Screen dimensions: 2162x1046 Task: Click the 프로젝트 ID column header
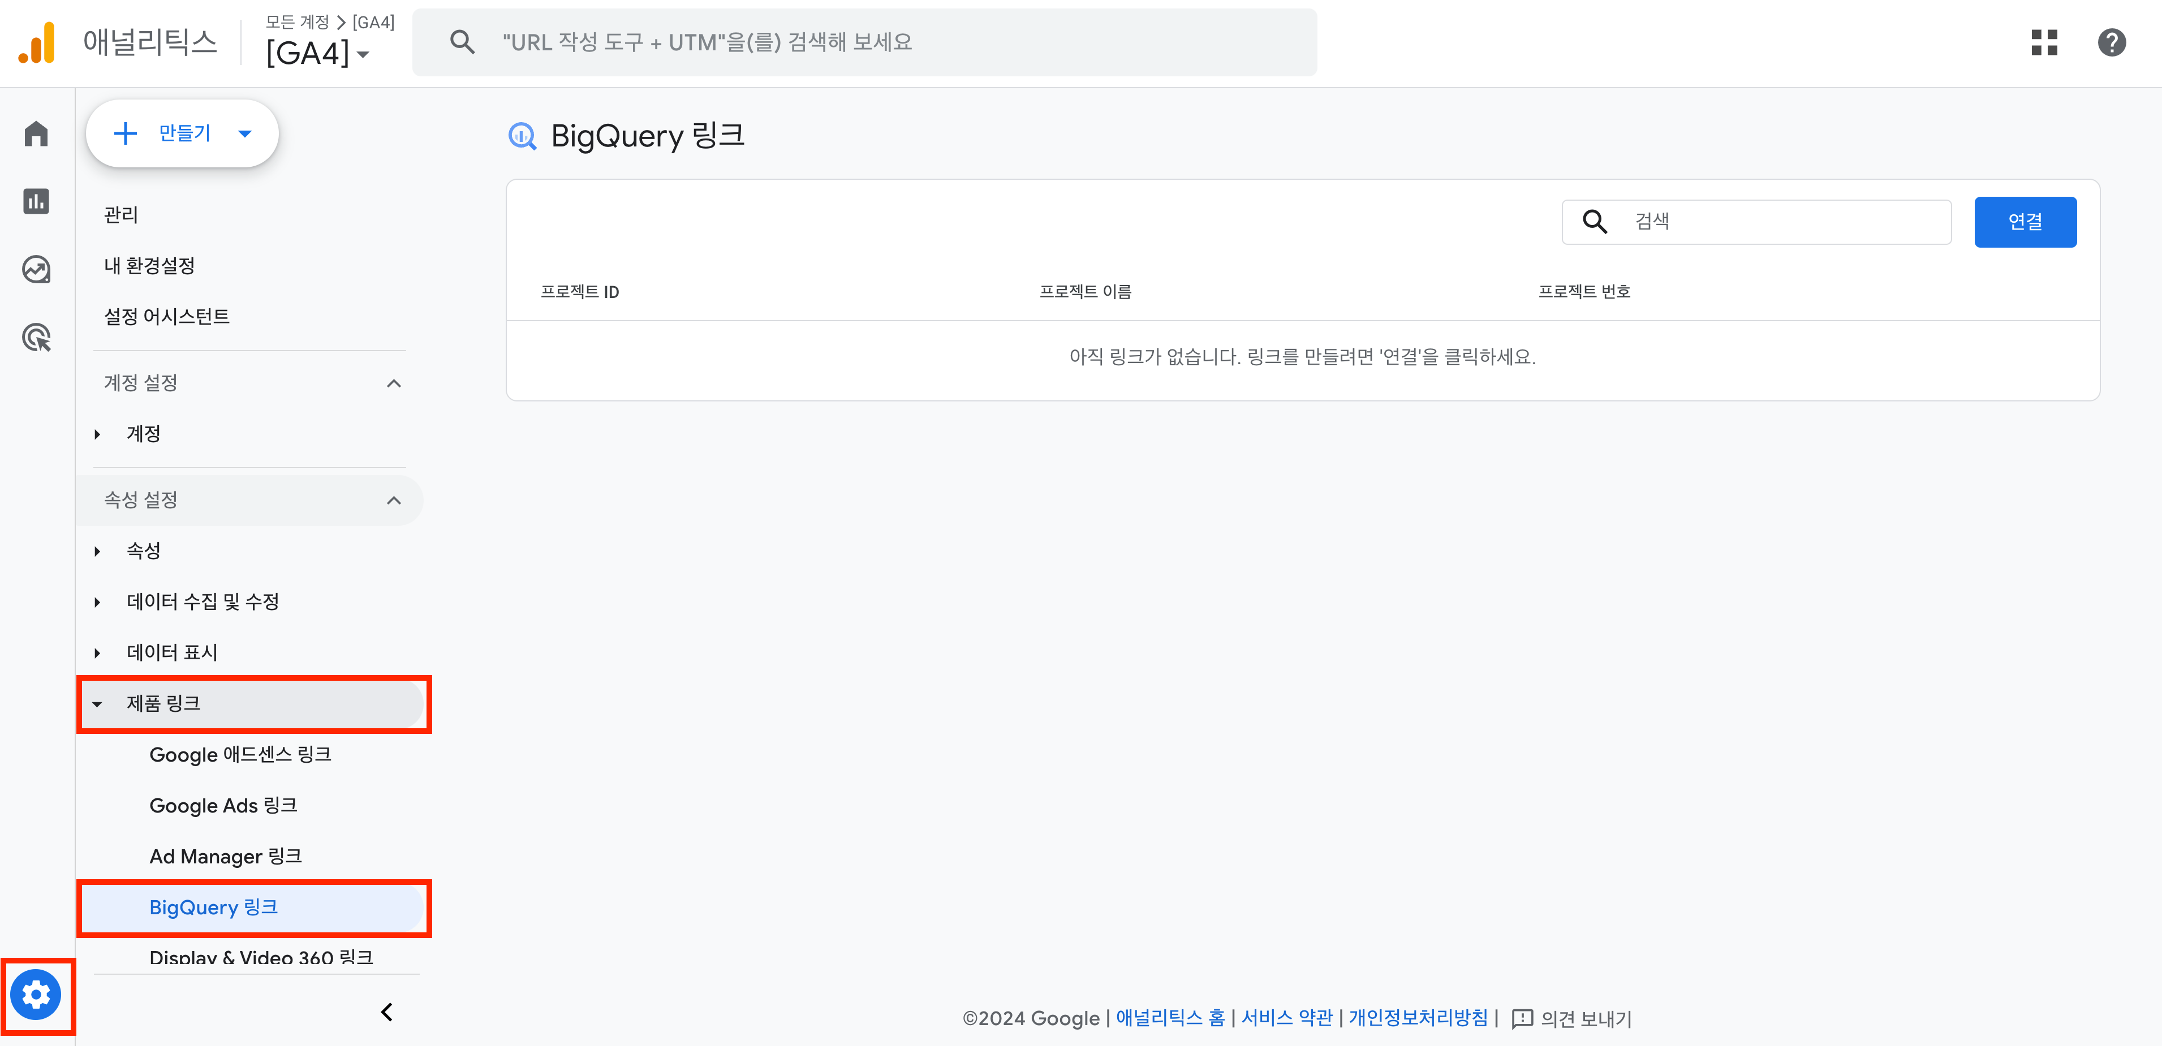(579, 292)
